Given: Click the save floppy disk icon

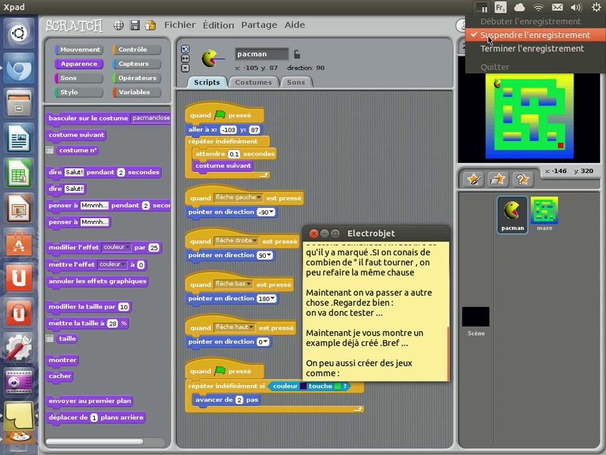Looking at the screenshot, I should (x=134, y=25).
